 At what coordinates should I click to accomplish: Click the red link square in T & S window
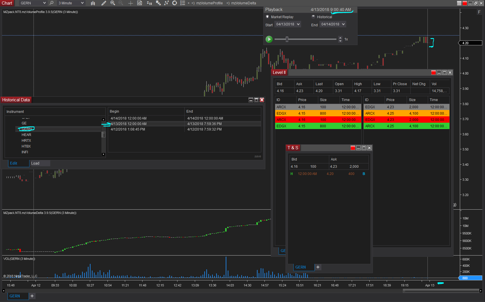pyautogui.click(x=353, y=148)
